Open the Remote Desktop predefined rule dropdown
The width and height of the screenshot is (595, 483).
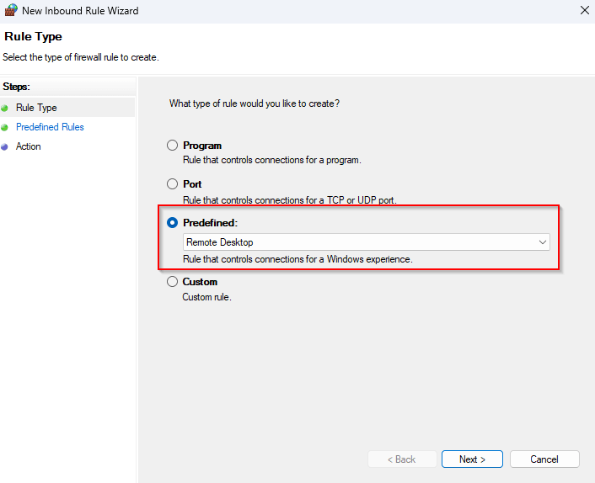pos(367,242)
